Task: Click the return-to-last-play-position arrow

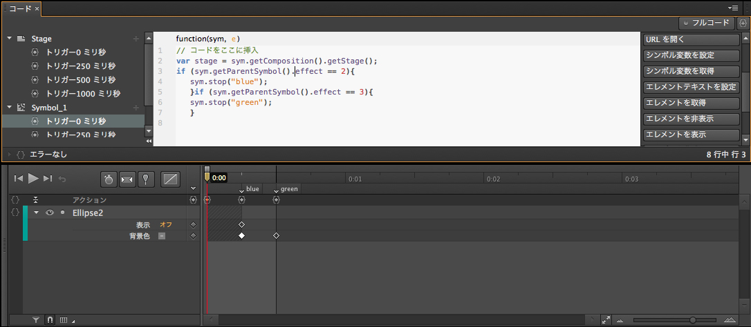Action: point(62,179)
